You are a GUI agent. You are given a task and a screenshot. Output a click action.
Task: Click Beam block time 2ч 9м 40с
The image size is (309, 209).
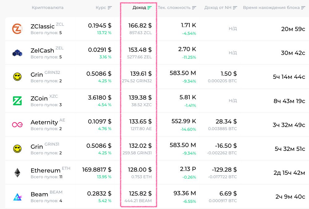click(x=290, y=197)
